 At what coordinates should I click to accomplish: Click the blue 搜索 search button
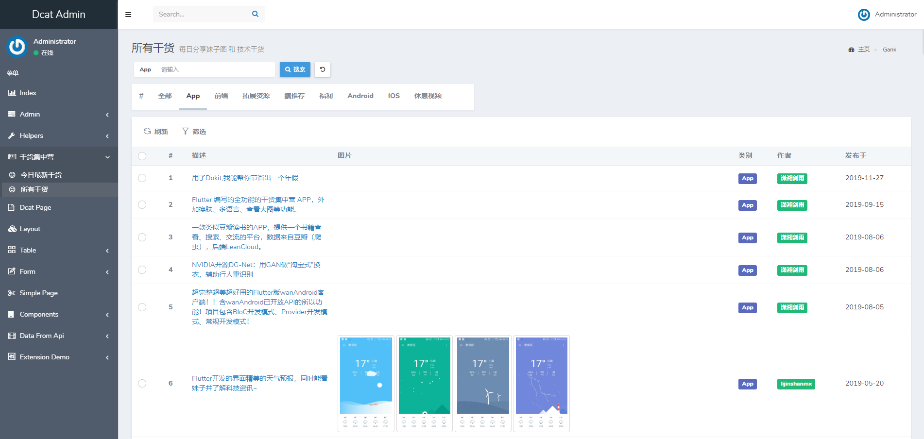[x=295, y=69]
